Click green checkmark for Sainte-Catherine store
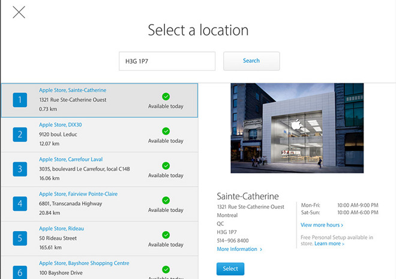This screenshot has width=396, height=279. [x=166, y=96]
